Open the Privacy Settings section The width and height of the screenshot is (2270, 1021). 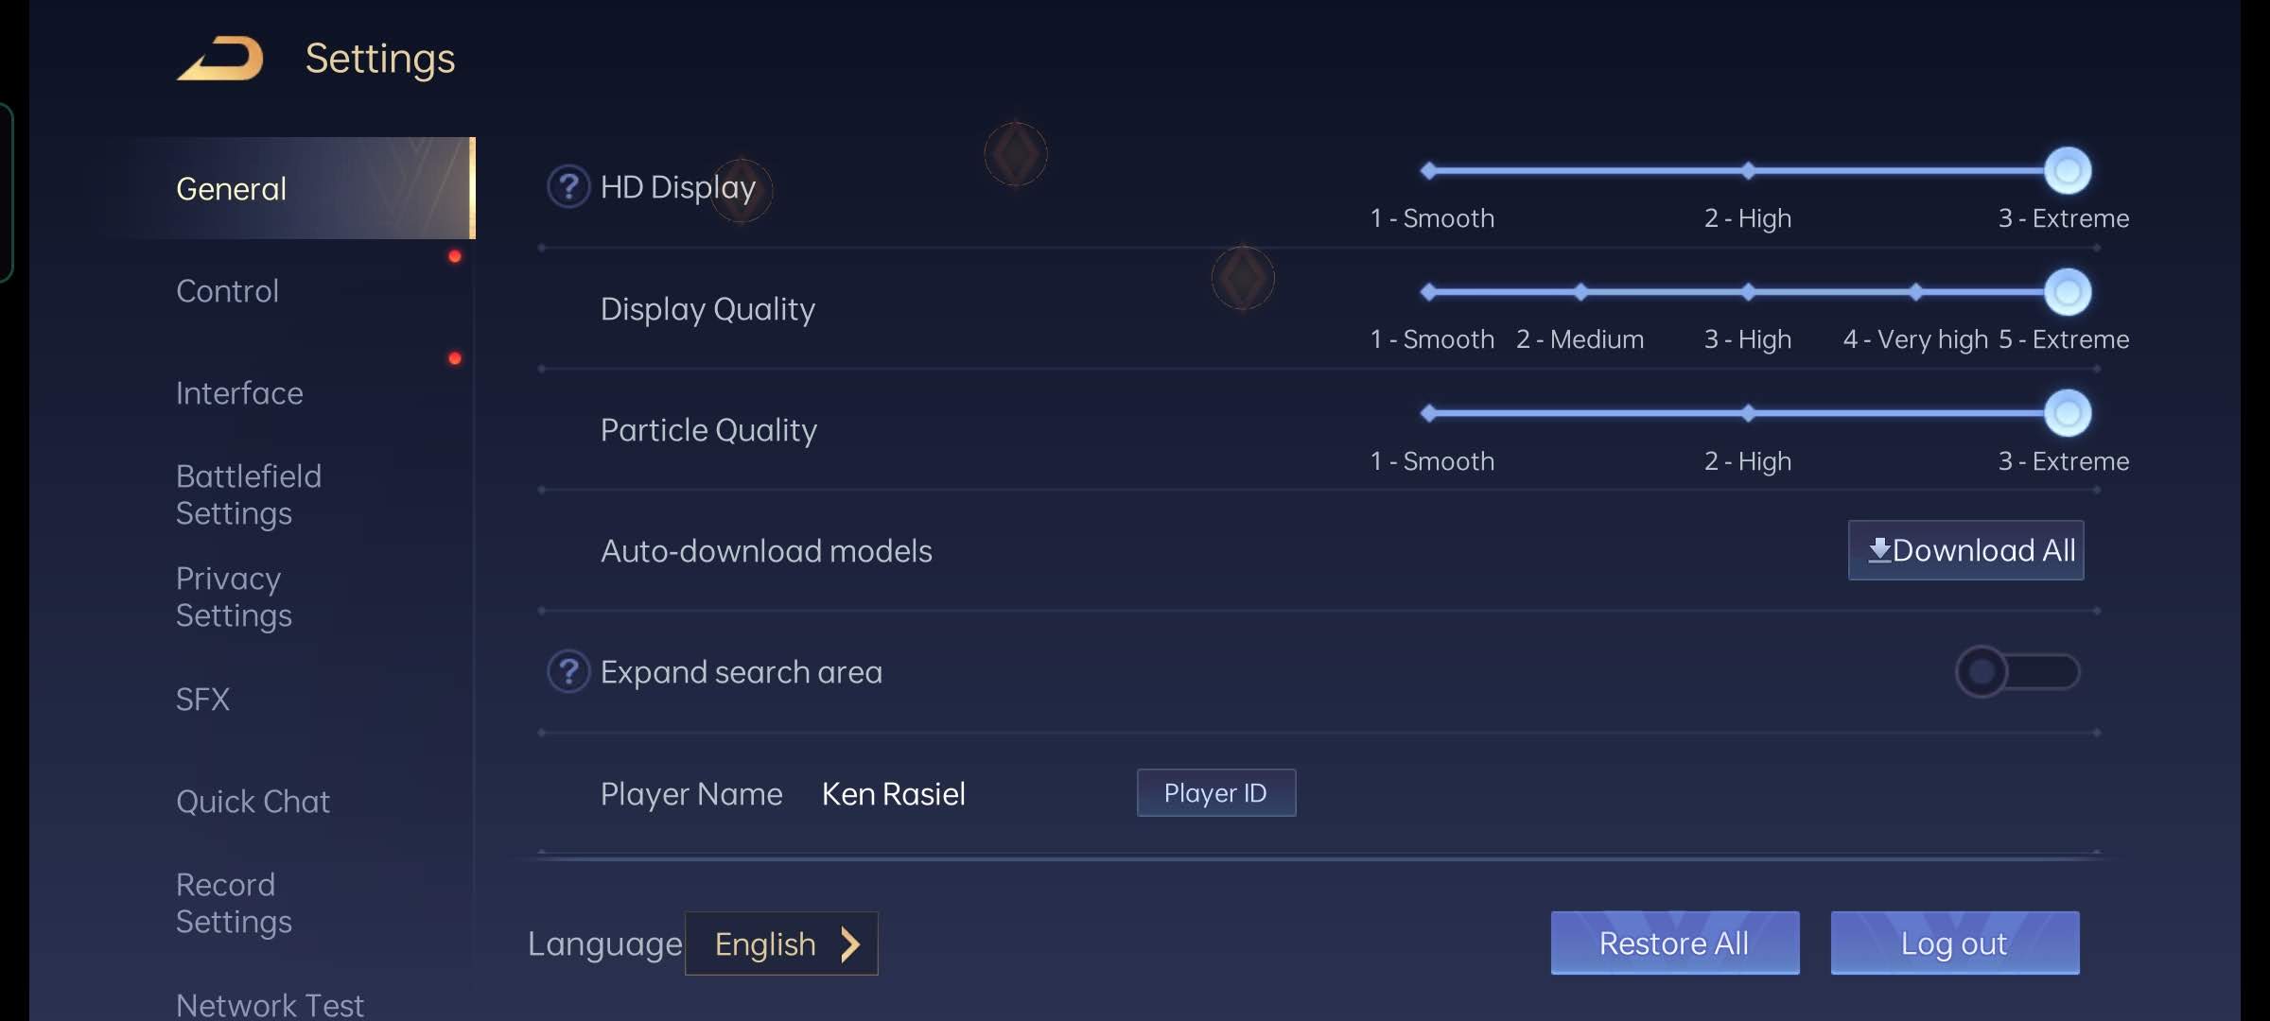234,597
